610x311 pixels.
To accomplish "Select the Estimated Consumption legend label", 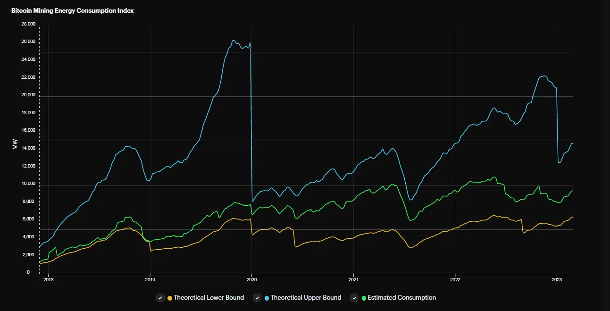I will [x=401, y=298].
